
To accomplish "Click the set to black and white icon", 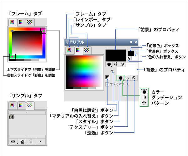I will [107, 77].
